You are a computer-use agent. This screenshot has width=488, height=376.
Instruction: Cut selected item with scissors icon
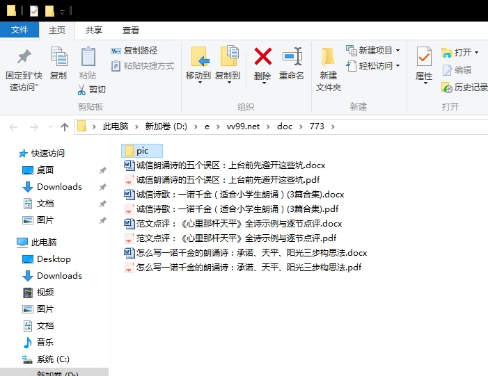coord(91,90)
